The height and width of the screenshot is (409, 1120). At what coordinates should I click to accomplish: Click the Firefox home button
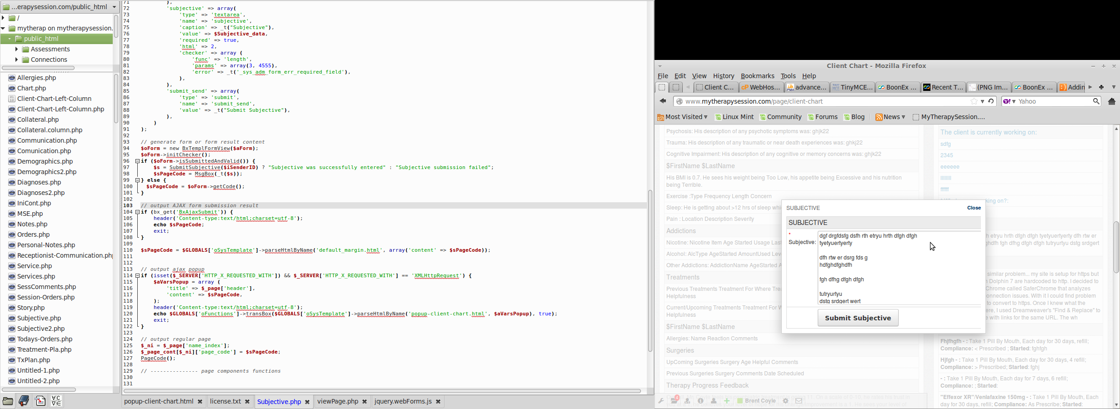(x=1111, y=101)
